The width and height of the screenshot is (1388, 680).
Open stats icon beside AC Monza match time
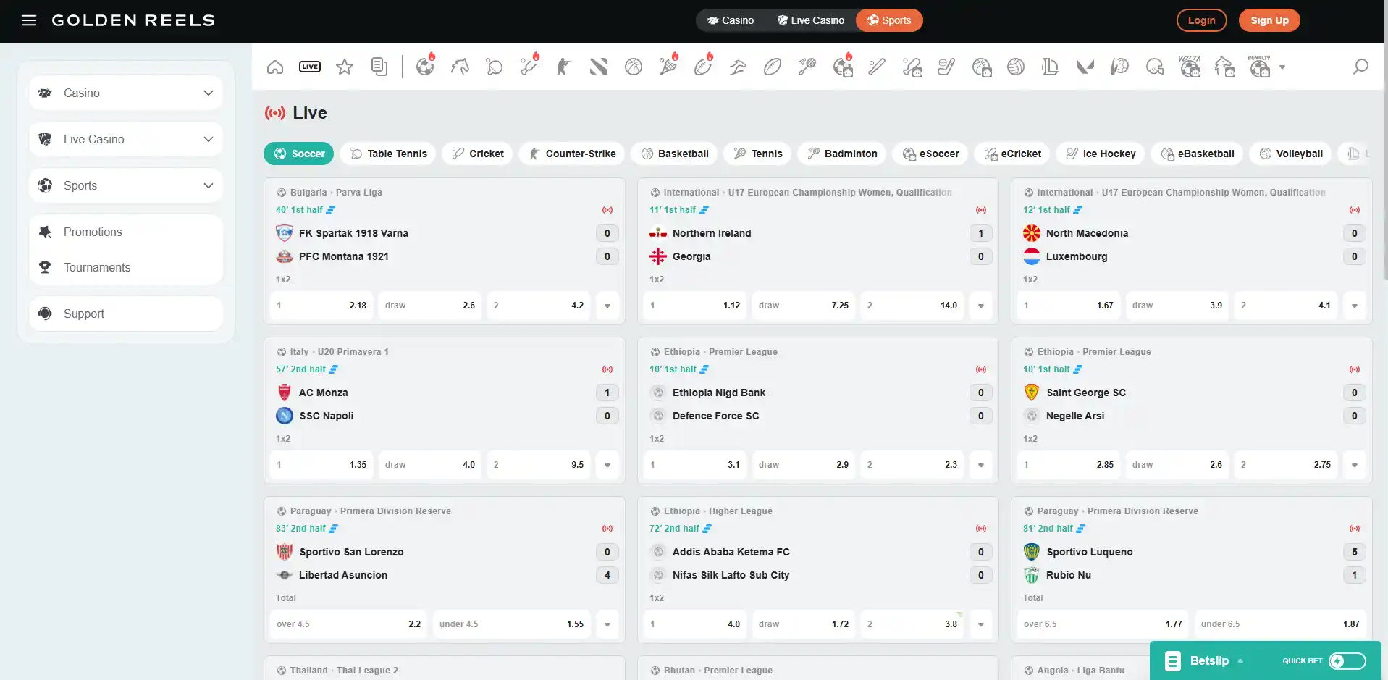point(334,369)
